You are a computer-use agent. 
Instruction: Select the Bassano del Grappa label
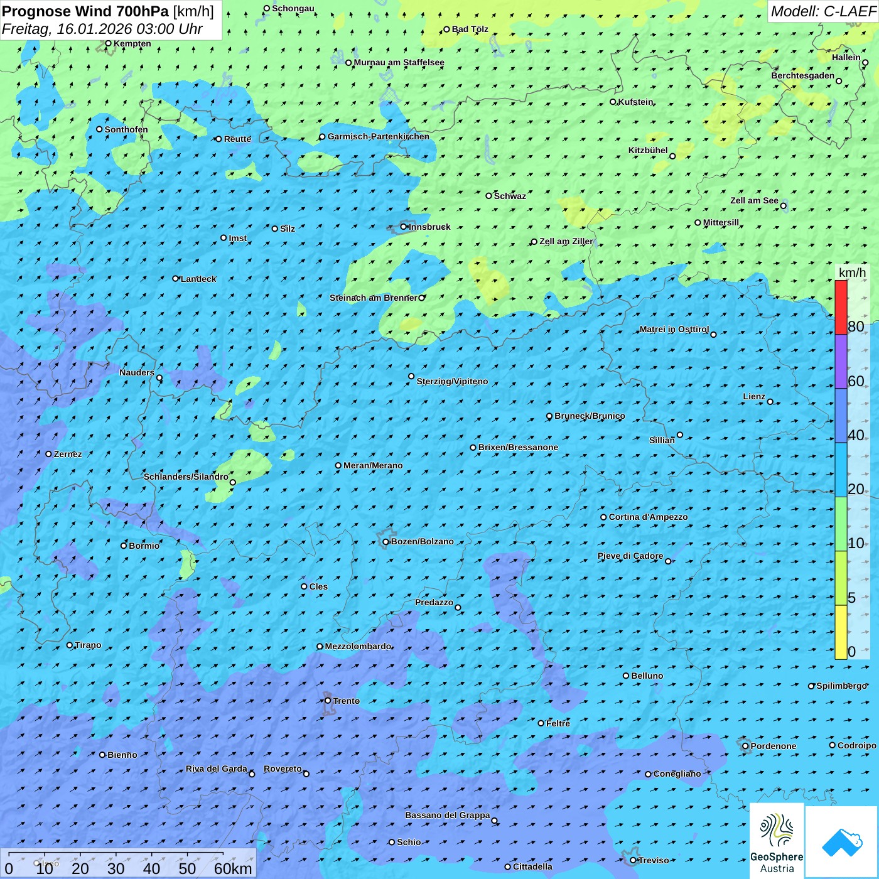448,815
